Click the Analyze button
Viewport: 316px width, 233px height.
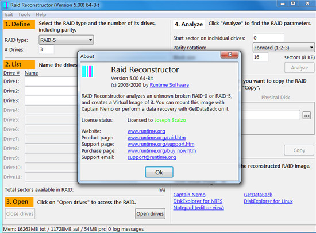point(299,68)
